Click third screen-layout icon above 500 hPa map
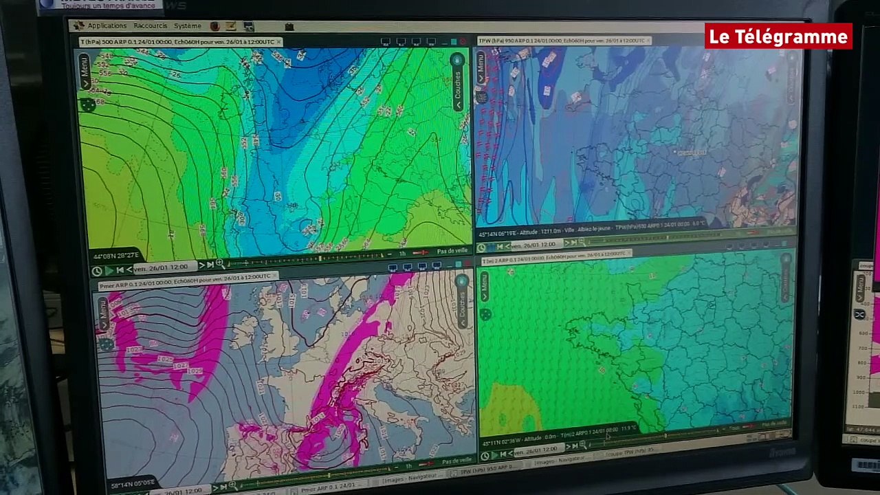880x495 pixels. click(x=417, y=43)
